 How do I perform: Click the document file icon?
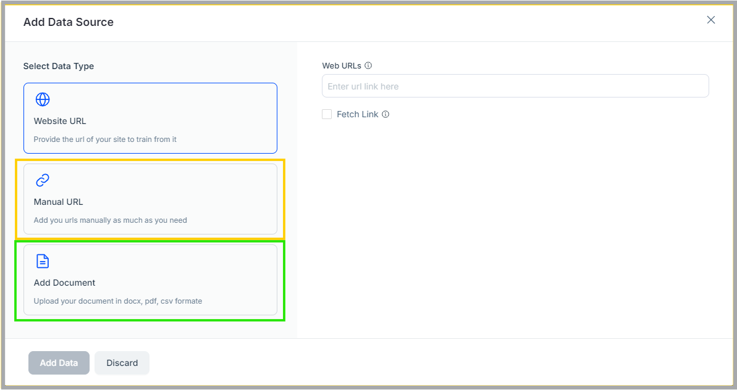click(x=43, y=261)
